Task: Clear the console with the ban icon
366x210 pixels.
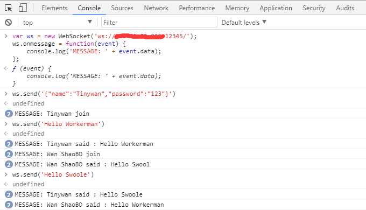Action: (x=9, y=23)
